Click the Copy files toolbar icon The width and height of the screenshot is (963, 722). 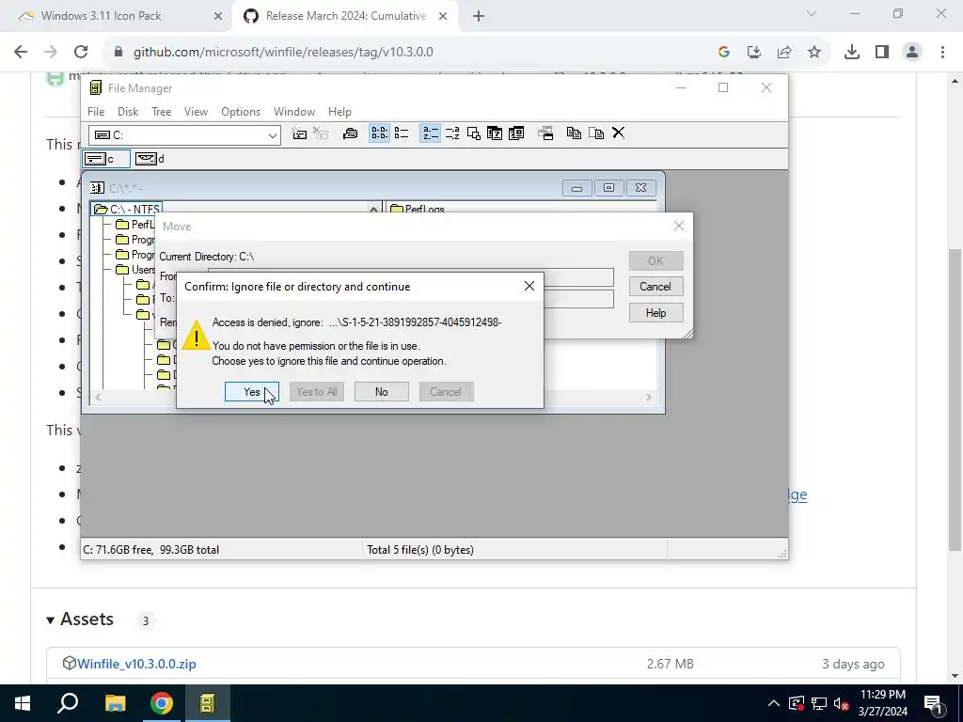coord(575,133)
